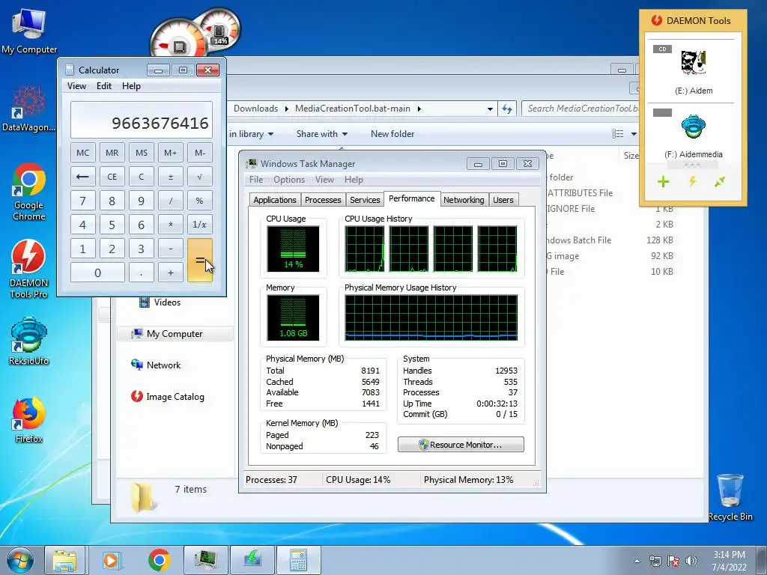
Task: Open the Start menu
Action: 20,560
